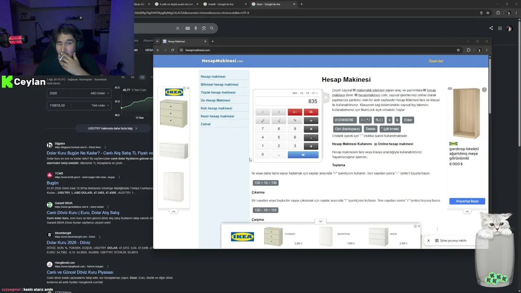521x293 pixels.
Task: Click the red backspace arrow calculator key
Action: tap(295, 112)
